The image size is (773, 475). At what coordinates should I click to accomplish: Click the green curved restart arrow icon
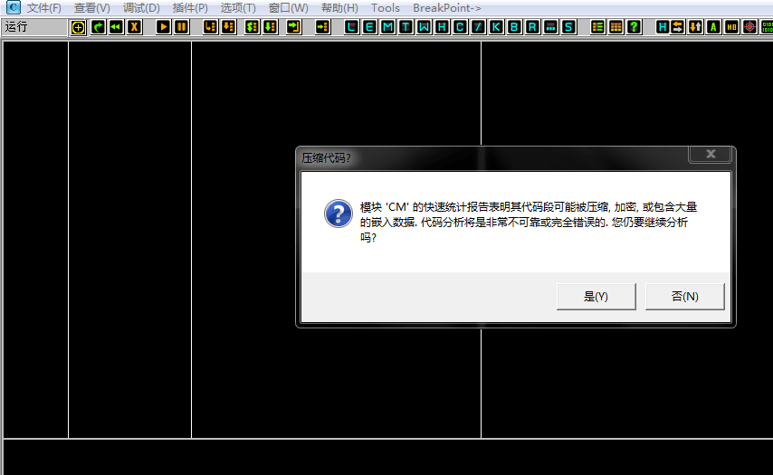coord(98,27)
